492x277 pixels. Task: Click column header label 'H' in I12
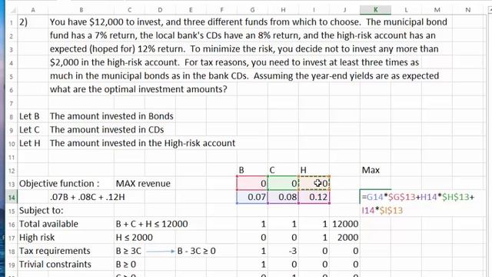(x=303, y=170)
